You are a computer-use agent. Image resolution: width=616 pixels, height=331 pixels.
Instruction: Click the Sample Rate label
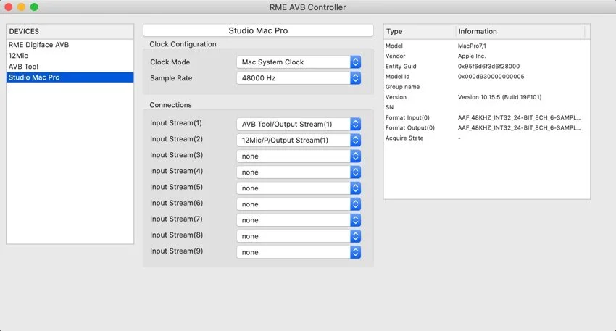[x=171, y=78]
